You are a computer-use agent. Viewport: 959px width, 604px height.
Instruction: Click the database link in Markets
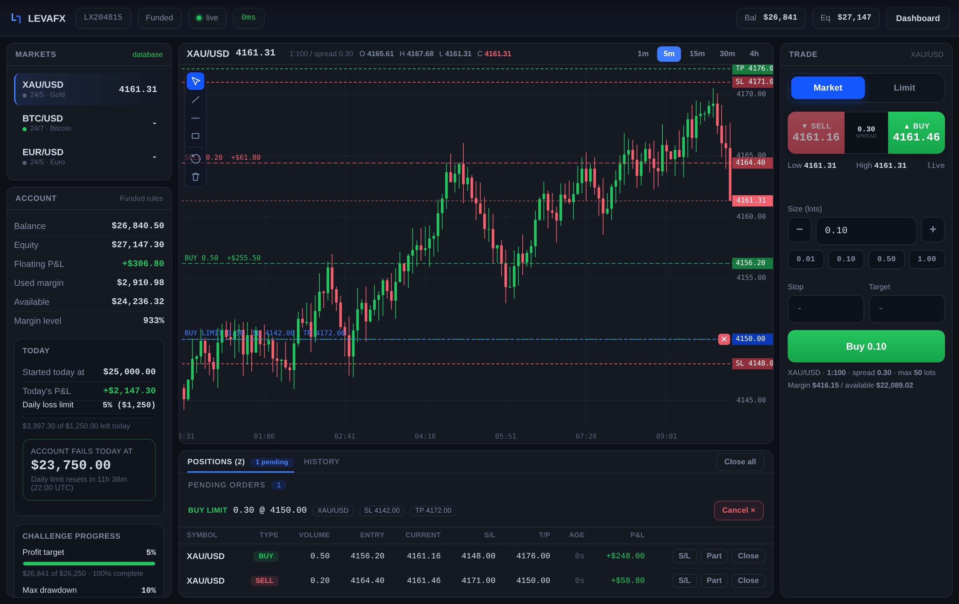[x=147, y=54]
